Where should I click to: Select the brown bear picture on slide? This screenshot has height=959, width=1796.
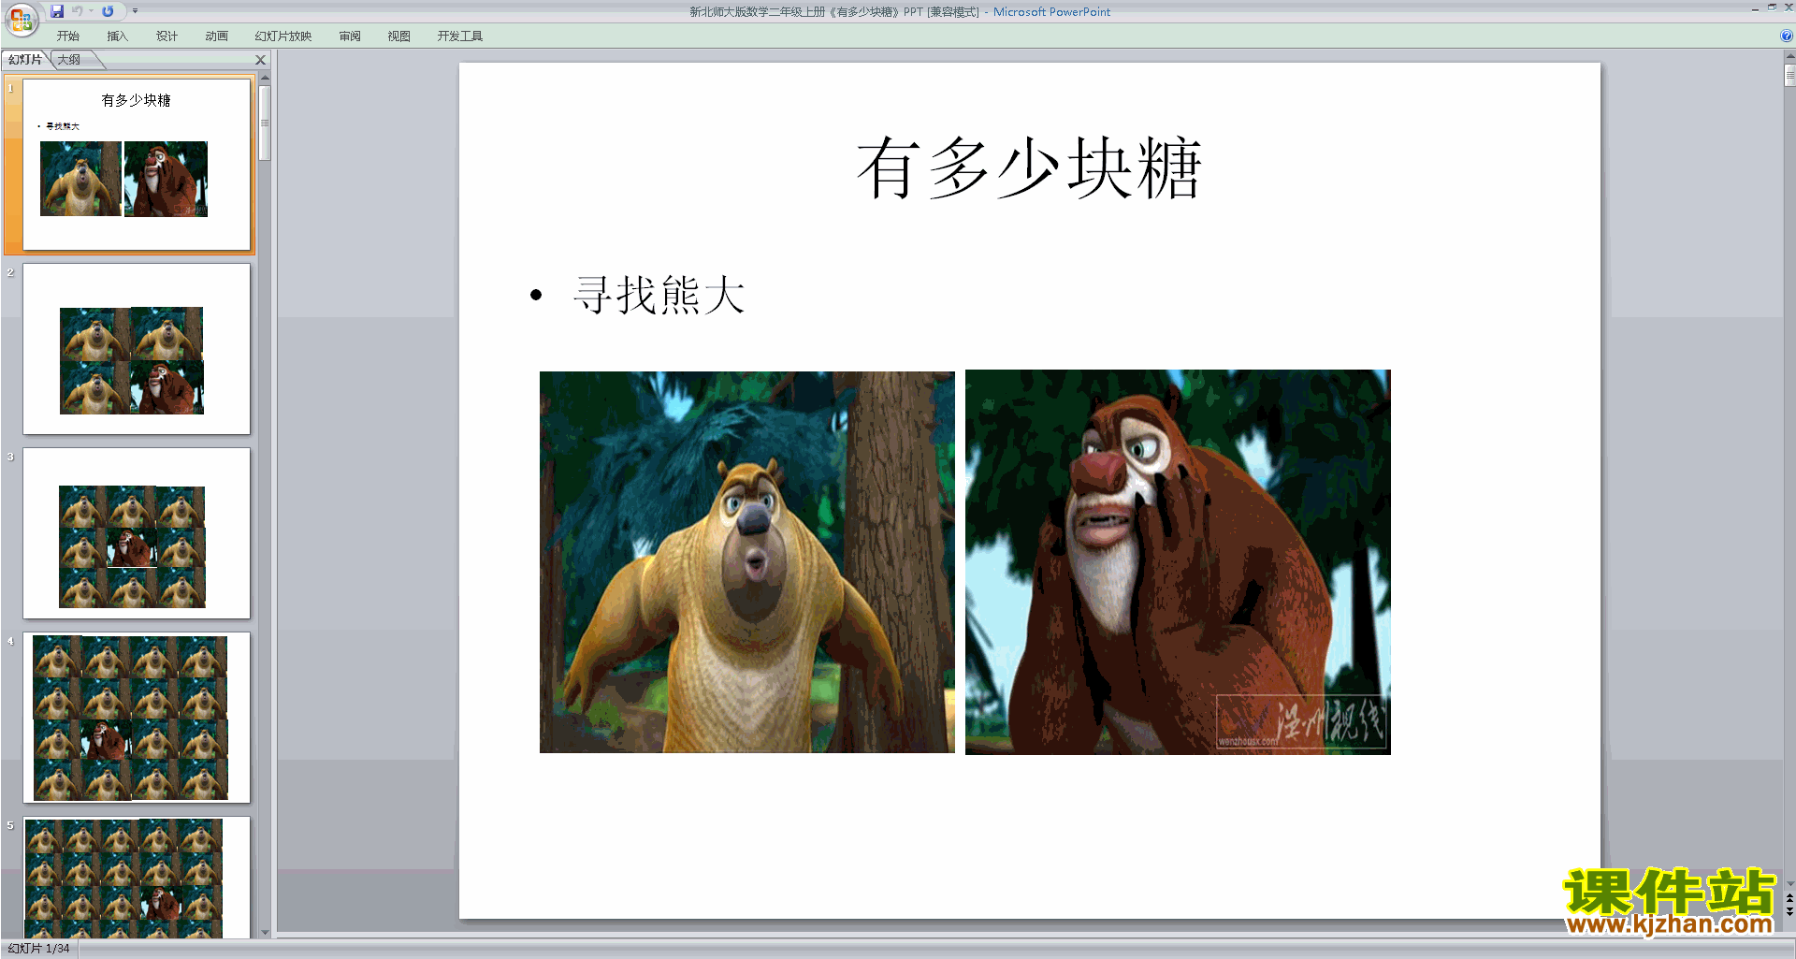pyautogui.click(x=1178, y=562)
